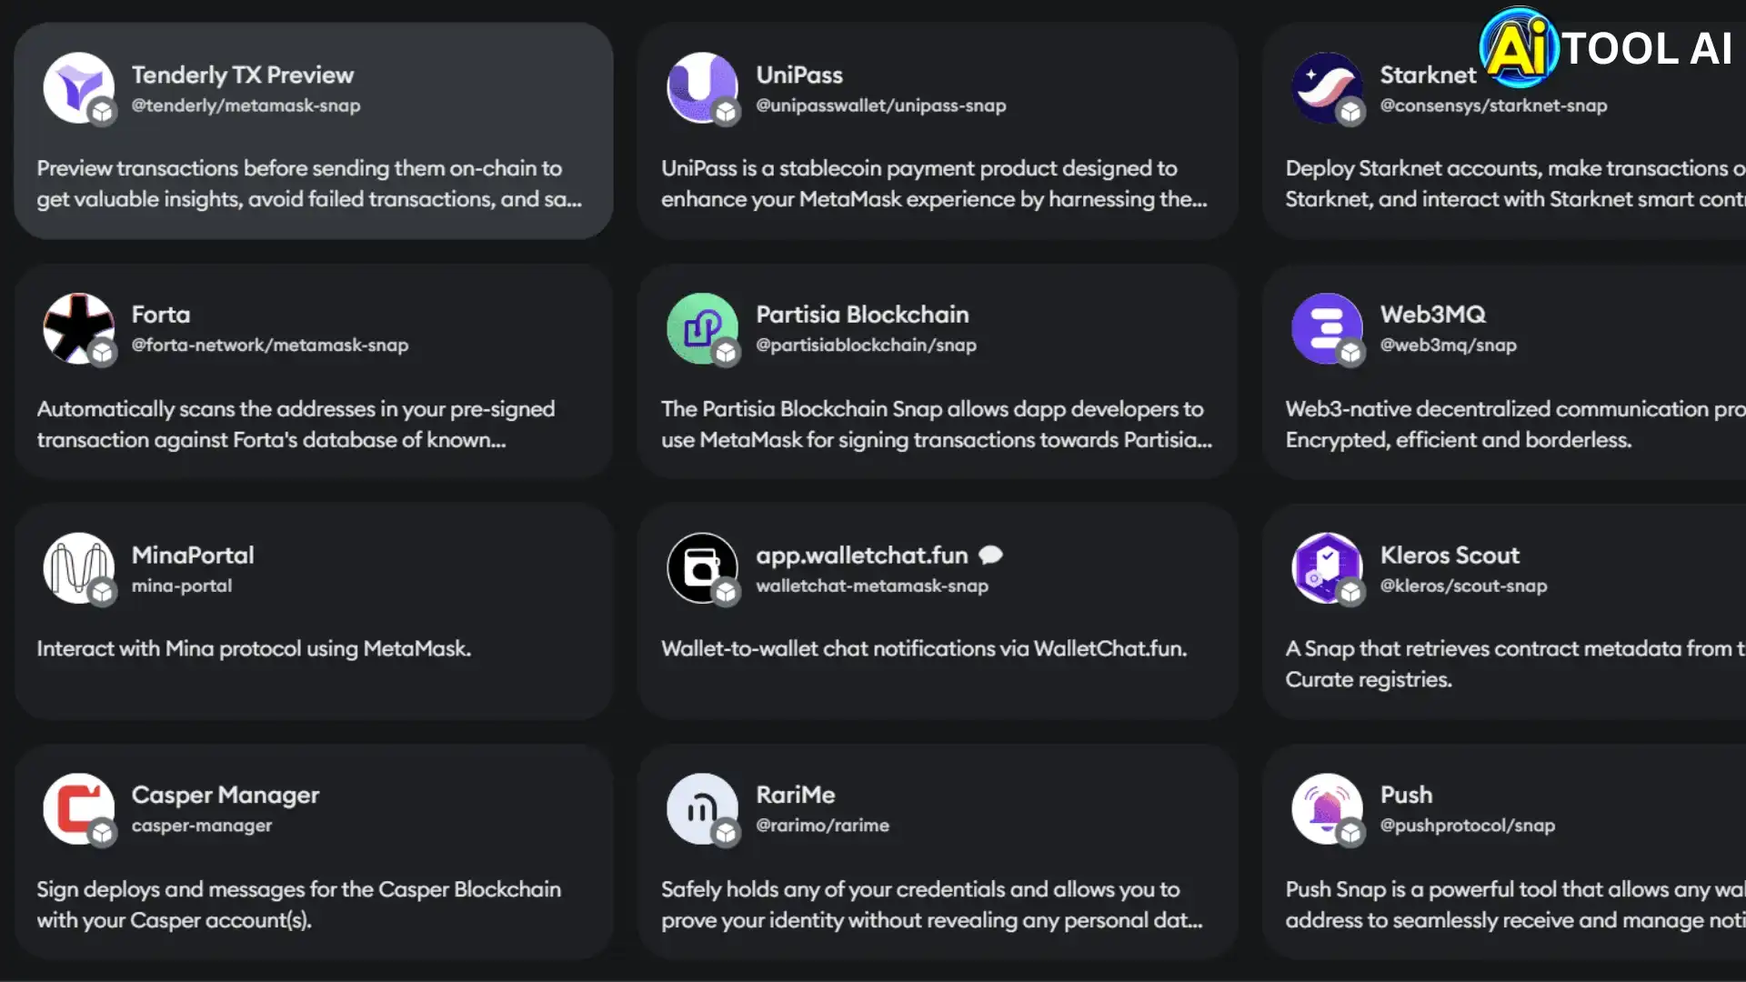
Task: Select the Kleros Scout shield icon
Action: tap(1326, 568)
